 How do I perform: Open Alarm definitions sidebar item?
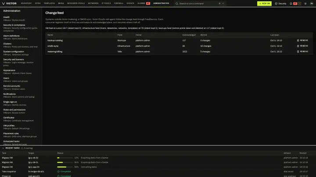(x=21, y=37)
